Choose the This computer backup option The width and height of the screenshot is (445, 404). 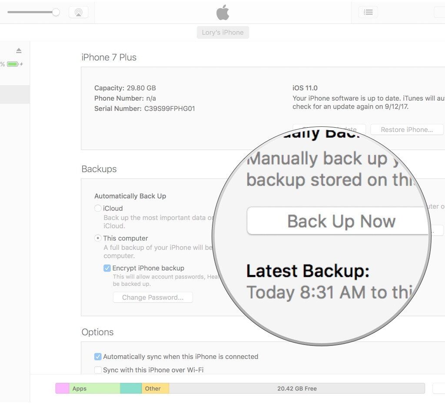(x=98, y=238)
